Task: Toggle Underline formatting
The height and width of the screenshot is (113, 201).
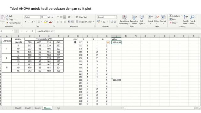Action: click(32, 22)
